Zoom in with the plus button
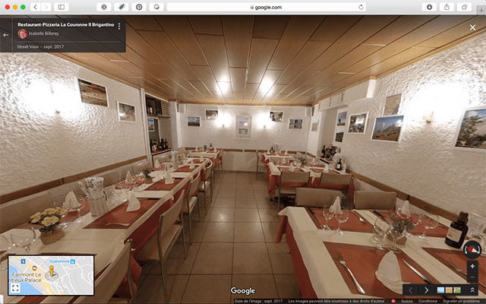This screenshot has height=304, width=486. point(472,266)
